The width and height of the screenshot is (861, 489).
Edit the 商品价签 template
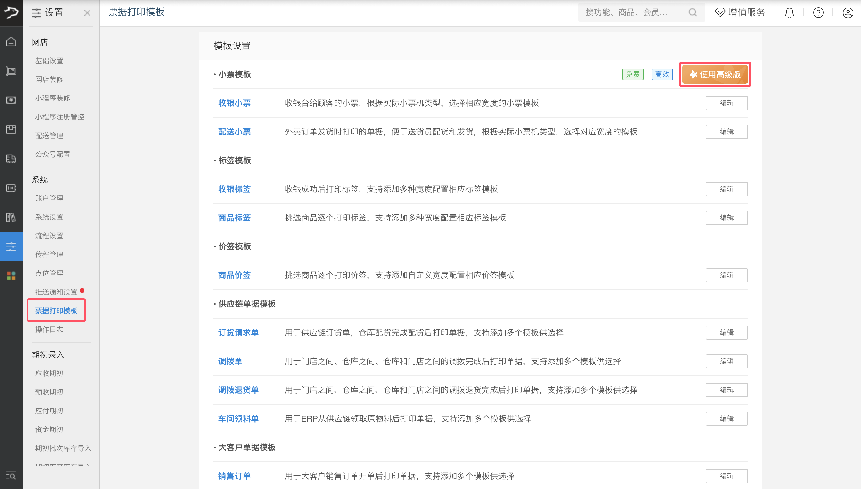726,275
